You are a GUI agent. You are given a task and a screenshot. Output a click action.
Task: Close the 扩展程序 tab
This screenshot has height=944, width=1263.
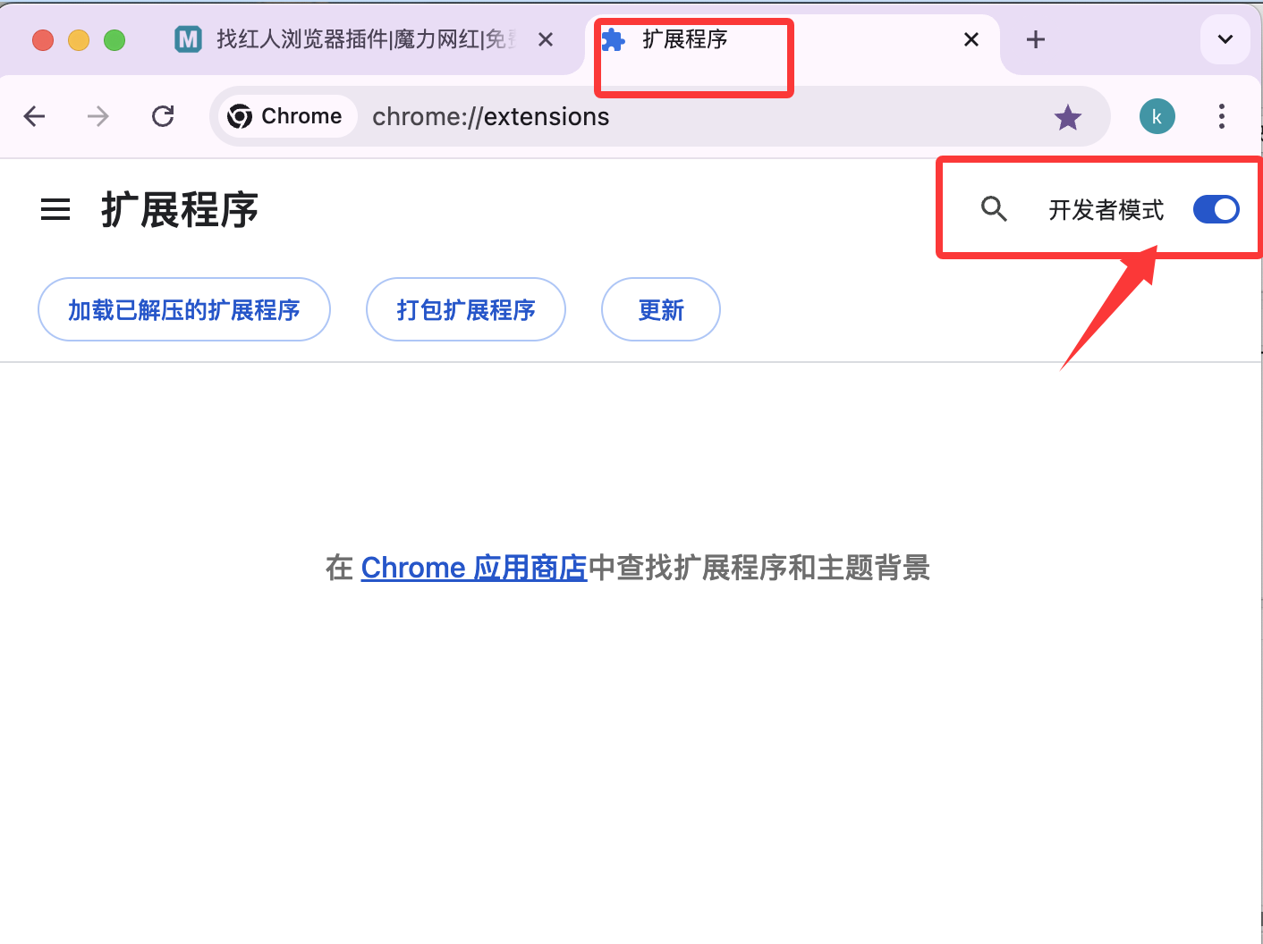point(971,39)
